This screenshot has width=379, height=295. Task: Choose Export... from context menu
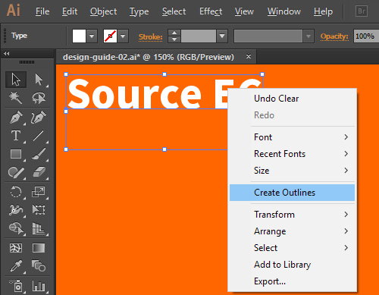click(292, 281)
